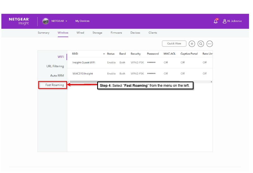
Task: Expand the NETGEAR organization dropdown
Action: pos(66,21)
